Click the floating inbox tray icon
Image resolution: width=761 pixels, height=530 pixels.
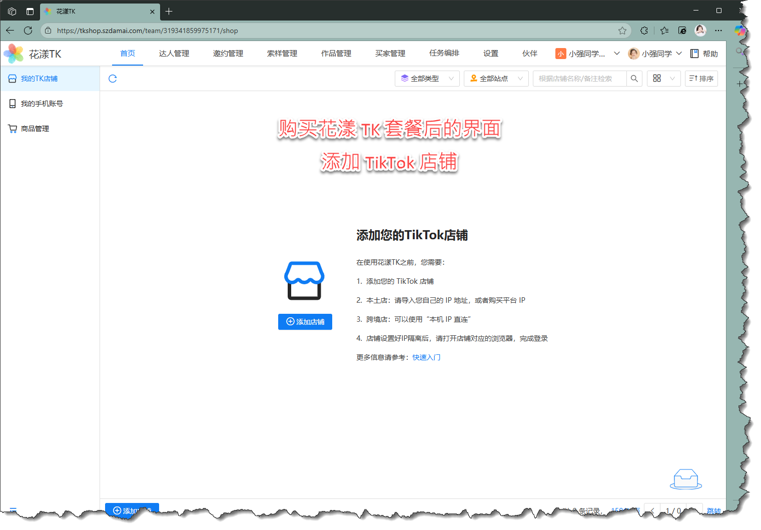point(686,479)
